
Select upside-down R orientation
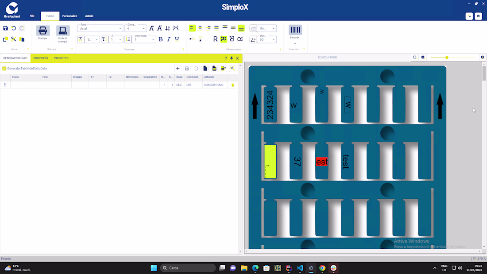(232, 39)
